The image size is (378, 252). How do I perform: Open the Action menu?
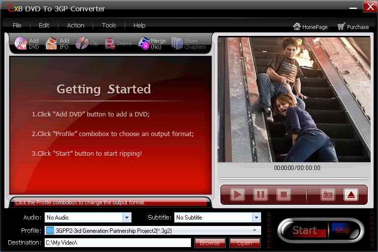pos(76,26)
